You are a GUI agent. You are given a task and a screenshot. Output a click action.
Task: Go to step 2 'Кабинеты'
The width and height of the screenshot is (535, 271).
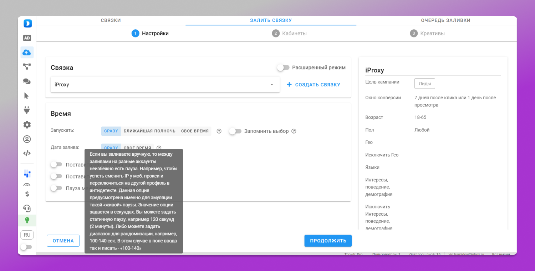[x=289, y=33]
